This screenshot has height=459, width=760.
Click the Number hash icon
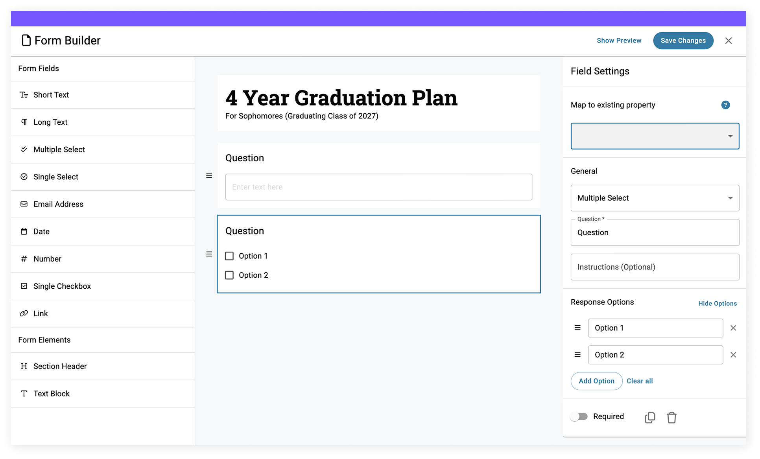(24, 259)
